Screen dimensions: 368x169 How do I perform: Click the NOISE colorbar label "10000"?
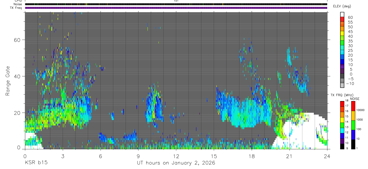pos(361,110)
